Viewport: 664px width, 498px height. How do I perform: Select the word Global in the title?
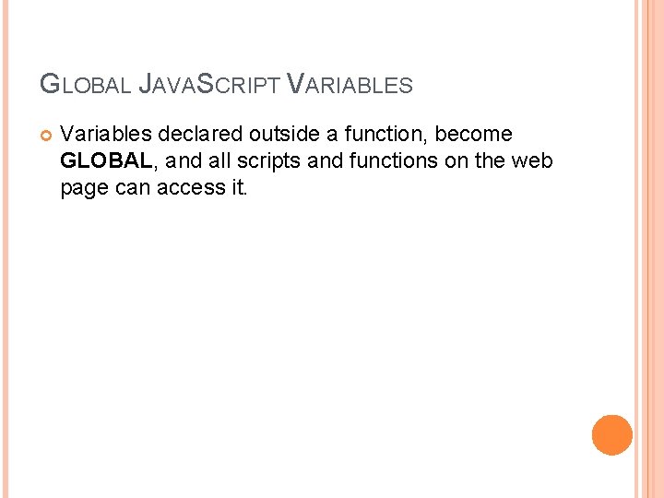click(85, 84)
